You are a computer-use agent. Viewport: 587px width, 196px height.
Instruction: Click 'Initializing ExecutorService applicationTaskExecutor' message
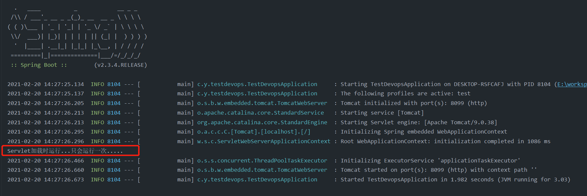click(430, 161)
